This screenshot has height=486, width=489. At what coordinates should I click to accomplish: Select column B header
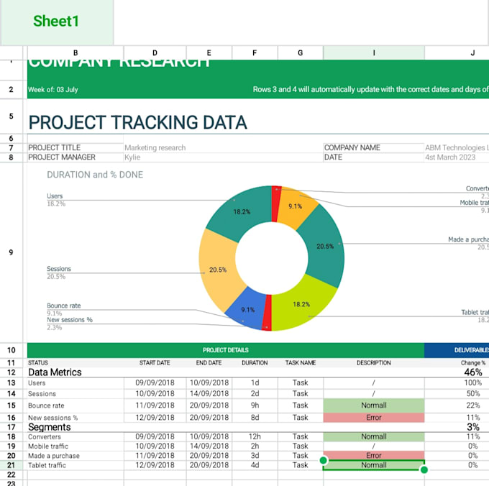76,53
